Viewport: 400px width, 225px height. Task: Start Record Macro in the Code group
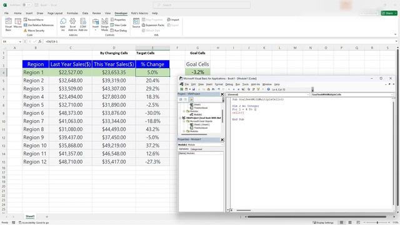34,19
